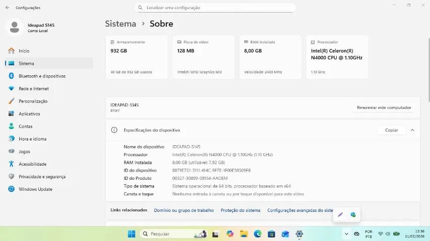The image size is (430, 241).
Task: Open Configurações avançadas do sistema link
Action: tap(300, 210)
